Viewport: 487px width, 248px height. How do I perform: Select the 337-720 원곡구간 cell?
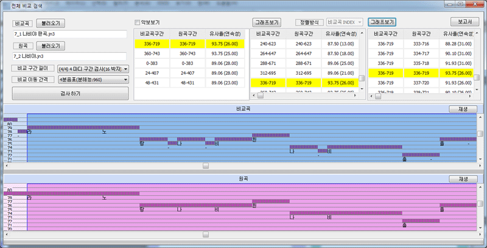coord(421,83)
